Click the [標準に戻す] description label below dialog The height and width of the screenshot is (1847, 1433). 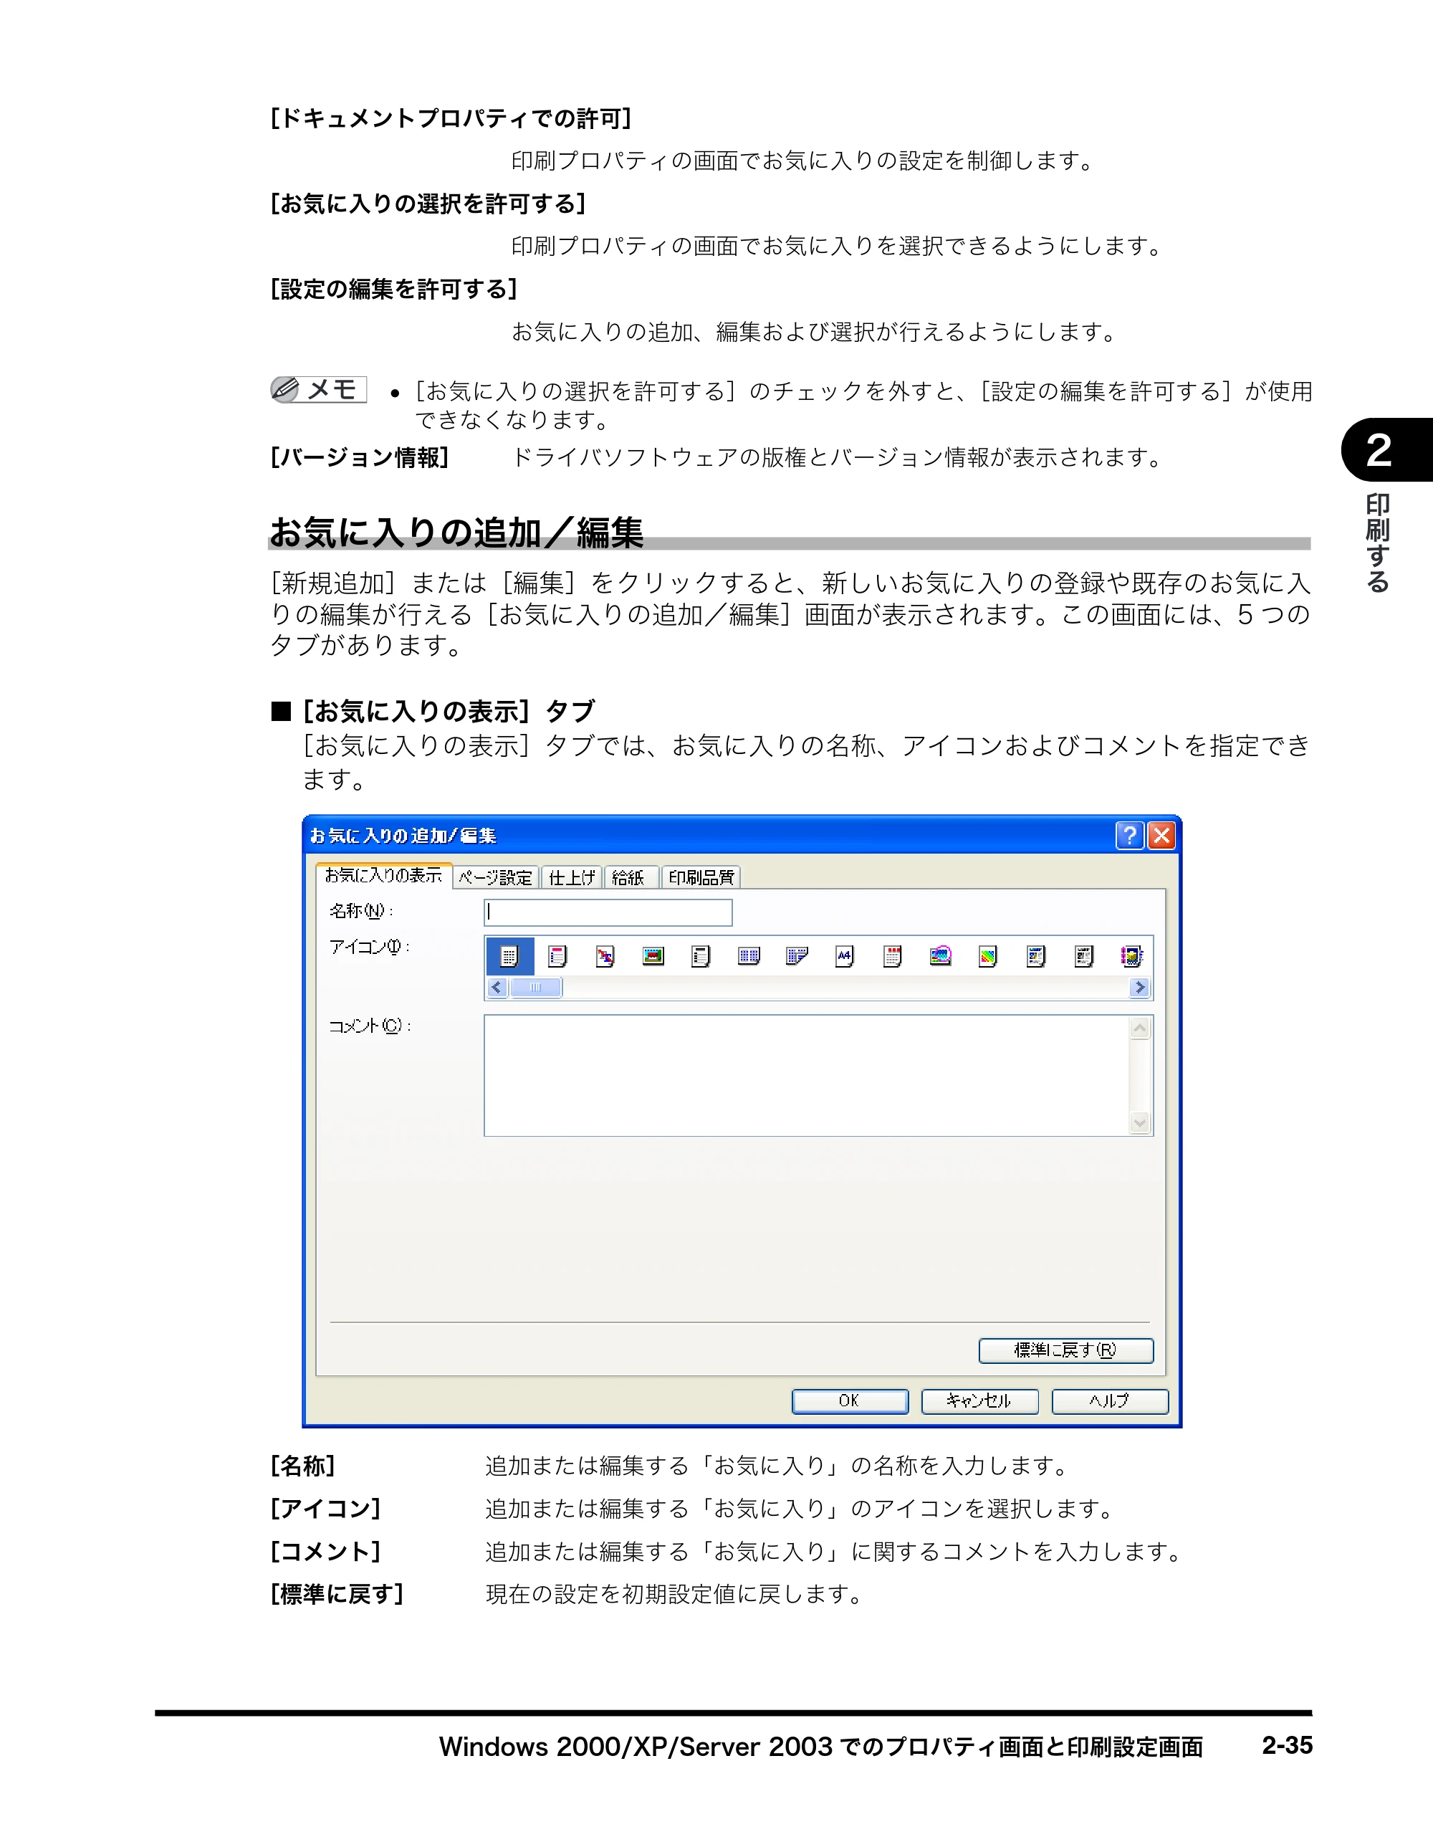(337, 1594)
